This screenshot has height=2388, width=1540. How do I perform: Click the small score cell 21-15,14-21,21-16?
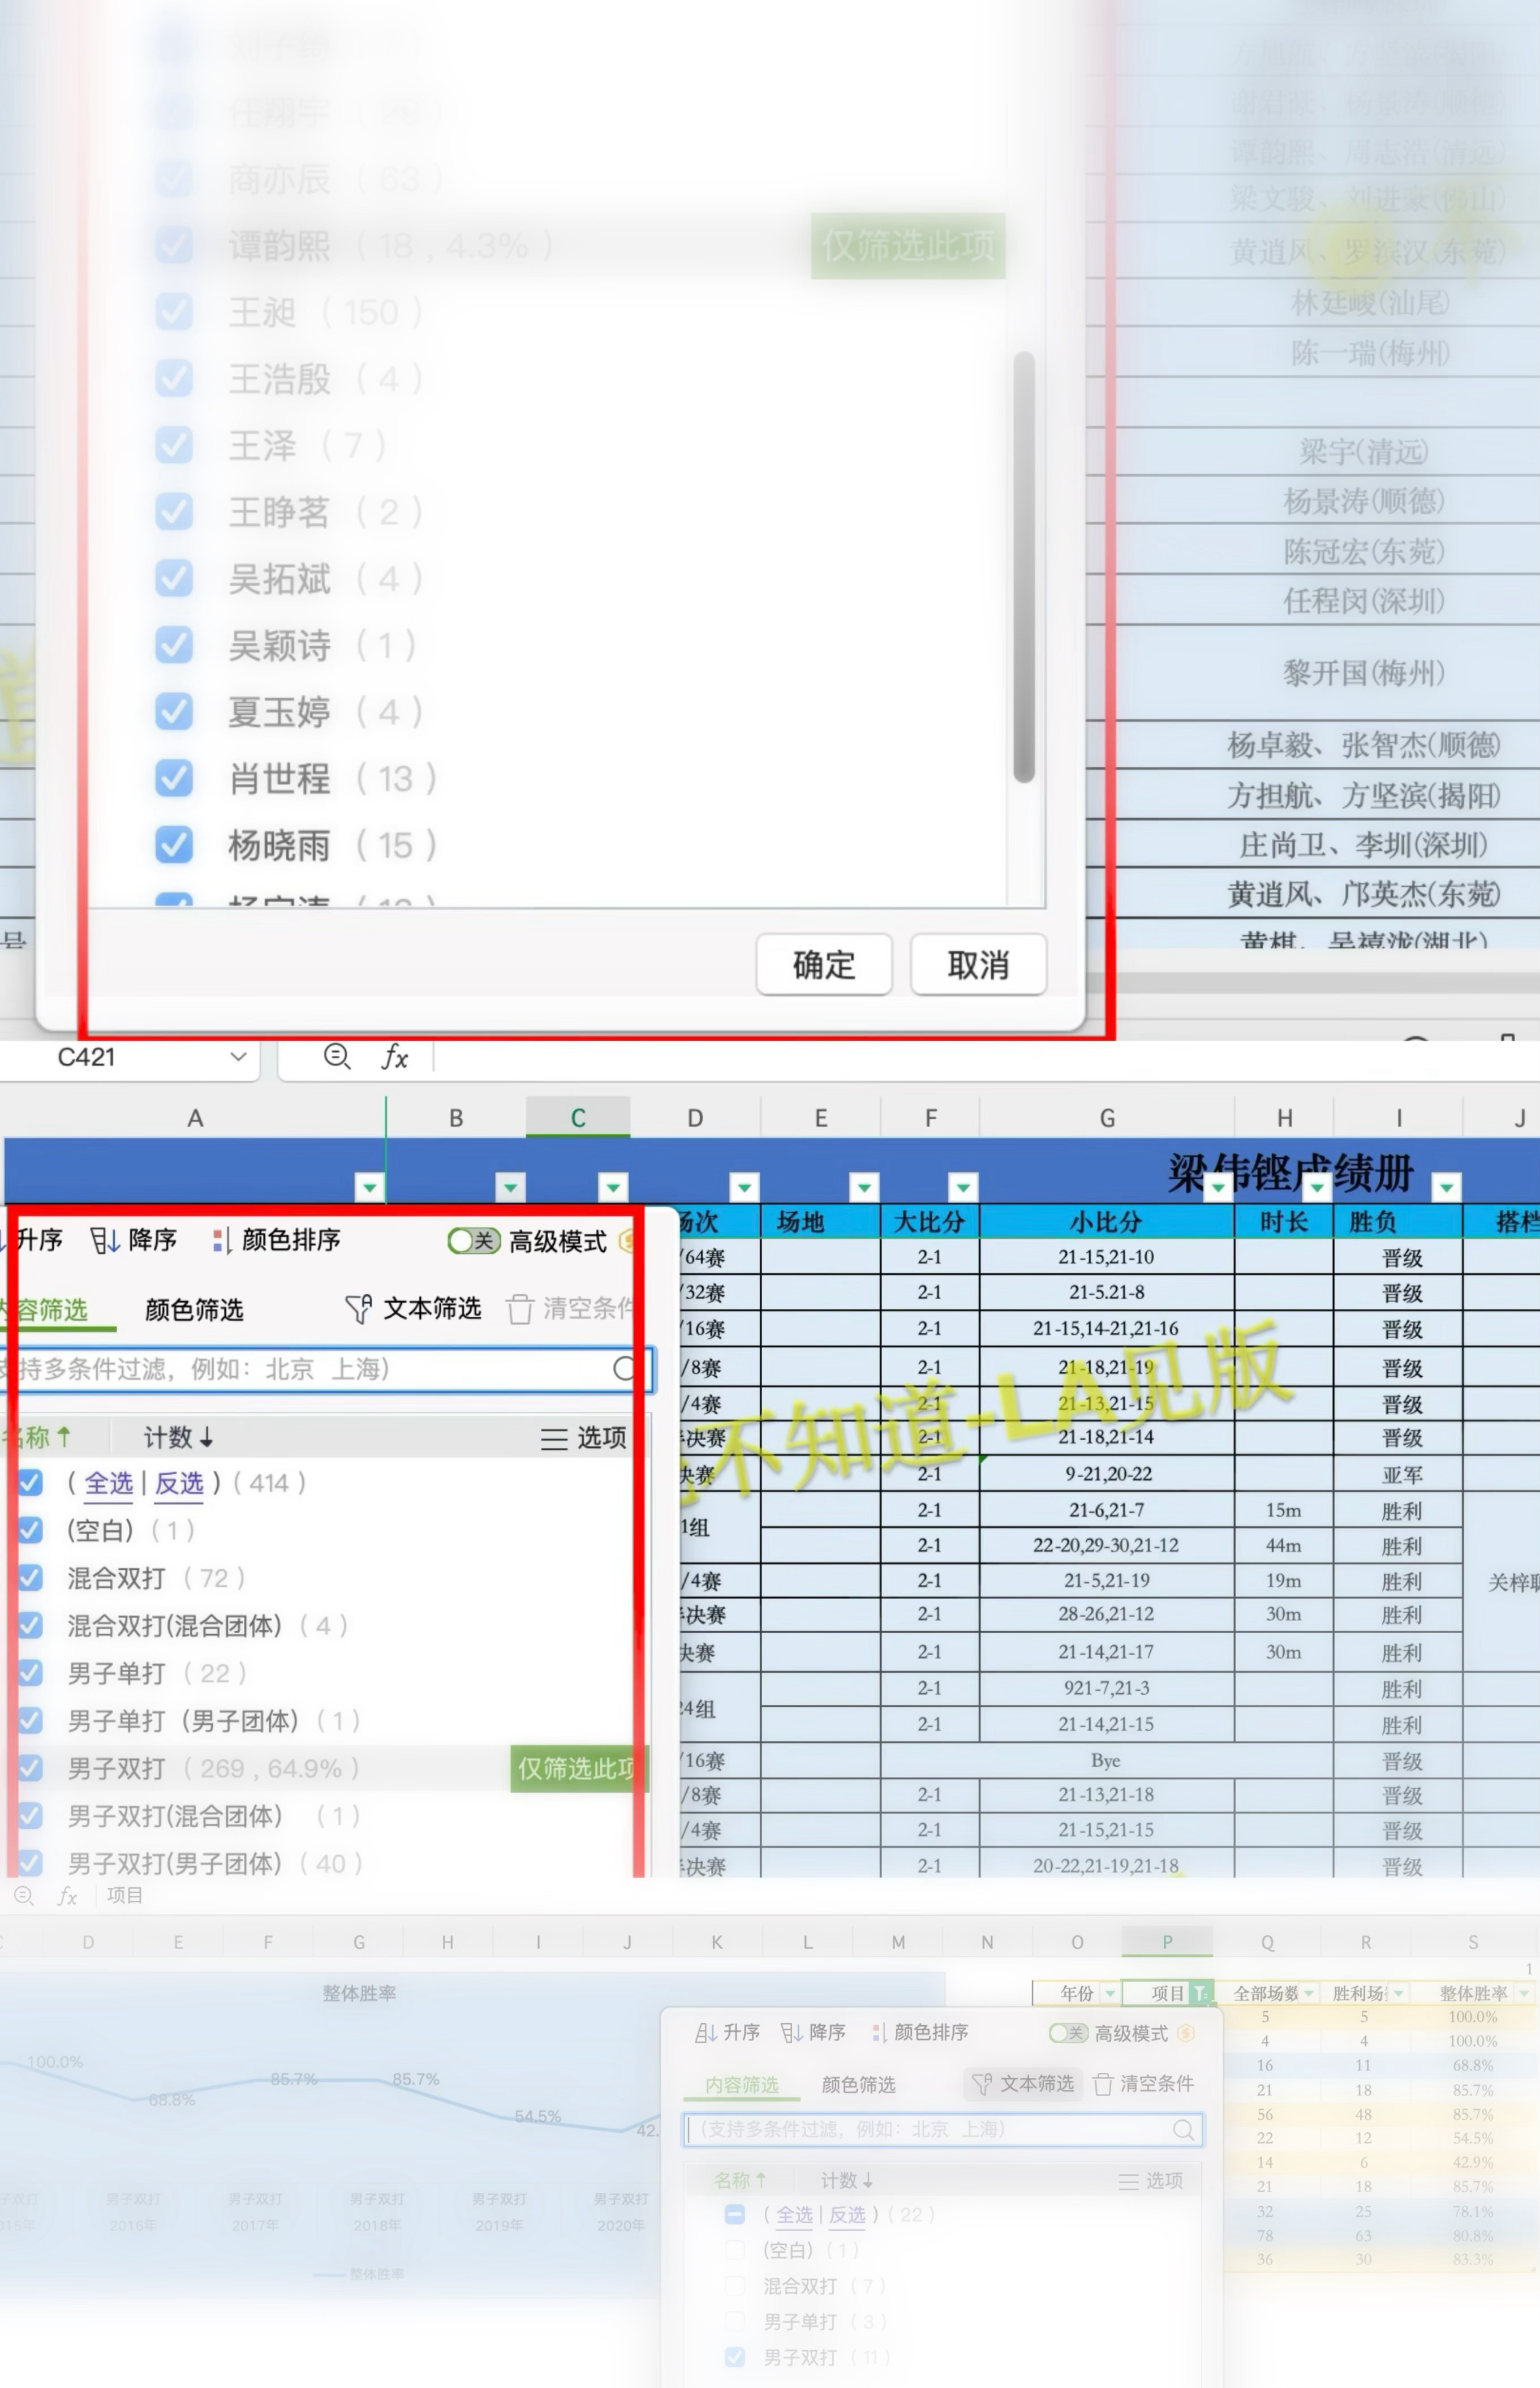pyautogui.click(x=1106, y=1329)
